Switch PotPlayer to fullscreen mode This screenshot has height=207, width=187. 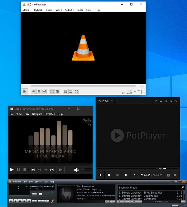171,101
